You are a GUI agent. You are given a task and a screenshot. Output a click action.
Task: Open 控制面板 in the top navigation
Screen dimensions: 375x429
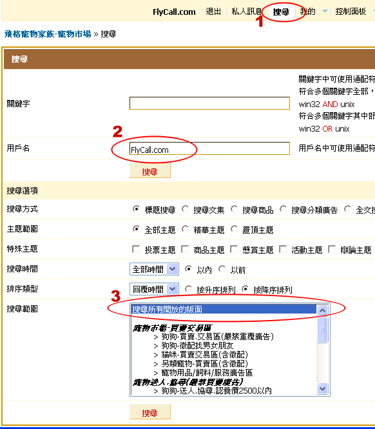pos(351,12)
